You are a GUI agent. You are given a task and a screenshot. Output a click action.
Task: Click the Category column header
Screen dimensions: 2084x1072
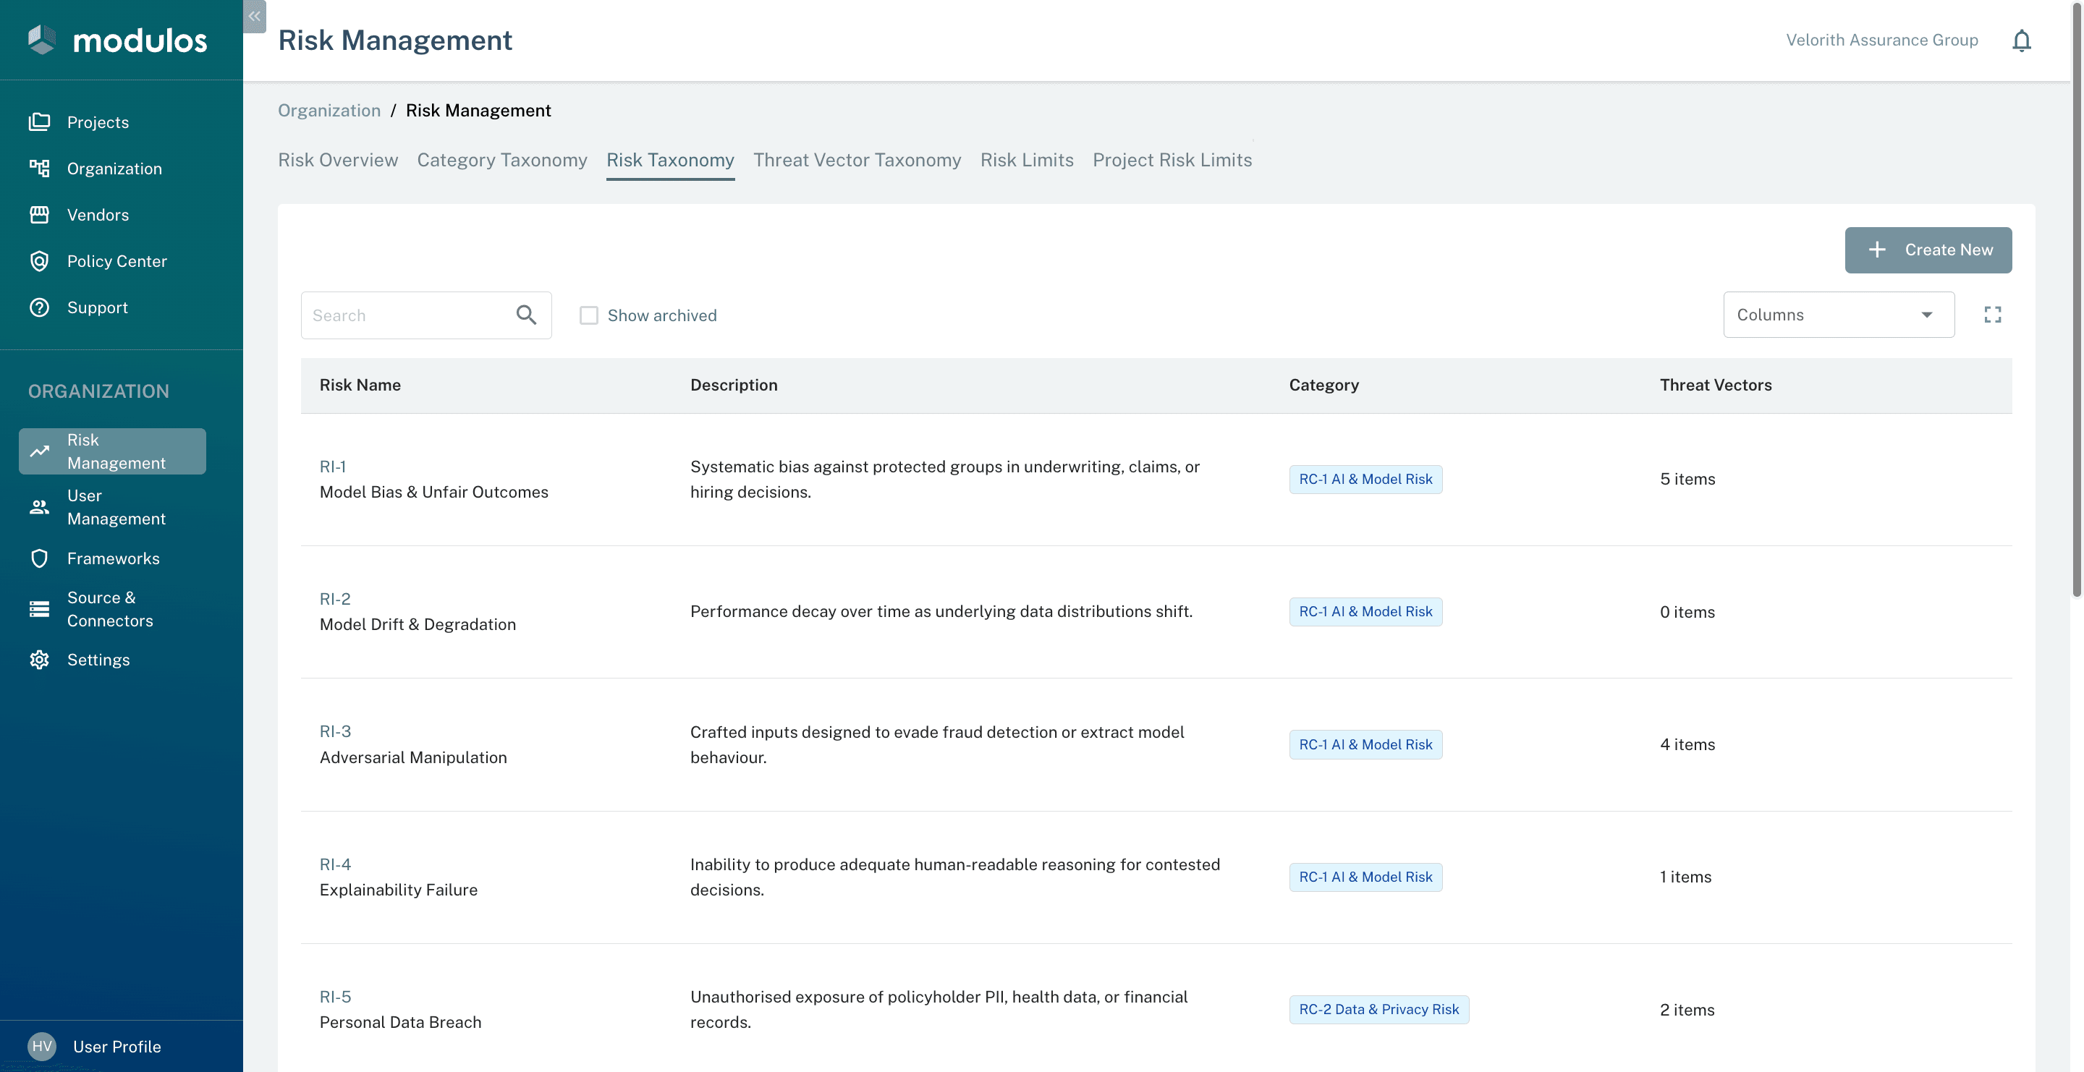pos(1323,385)
